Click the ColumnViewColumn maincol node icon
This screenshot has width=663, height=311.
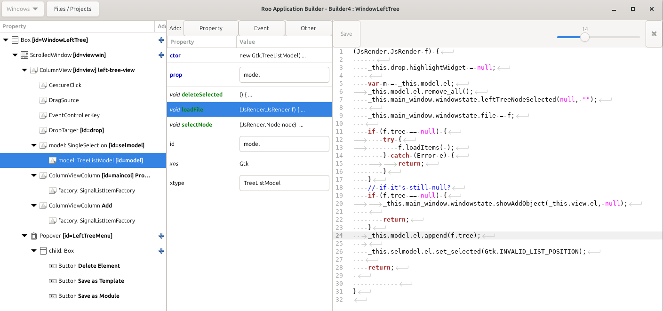pos(43,175)
